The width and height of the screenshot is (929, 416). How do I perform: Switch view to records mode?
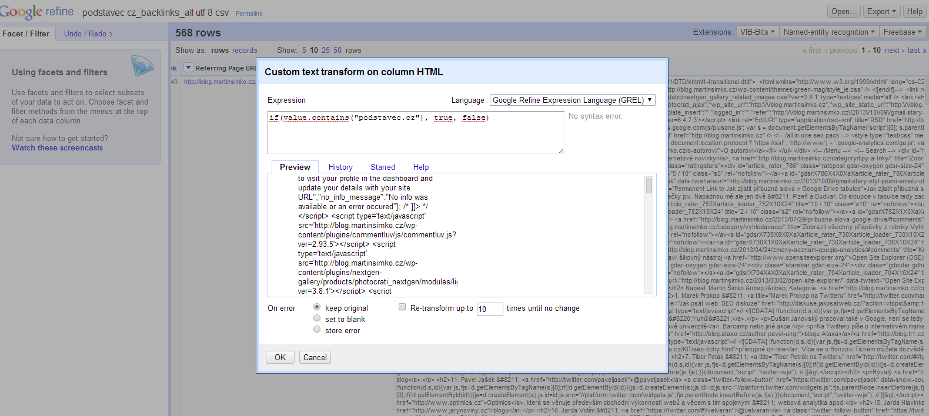(x=245, y=51)
